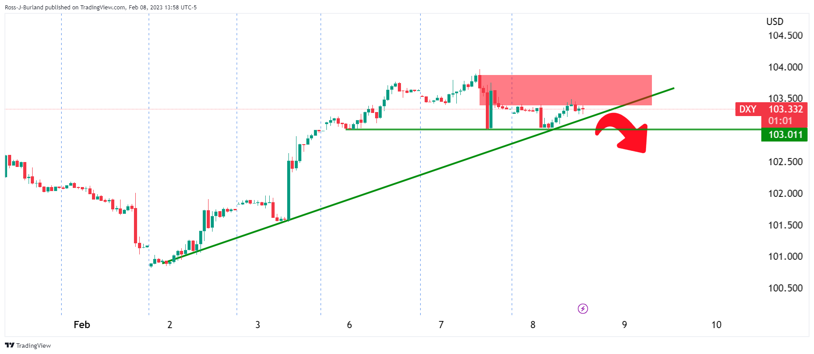Click the 102.000 price axis label

point(785,193)
